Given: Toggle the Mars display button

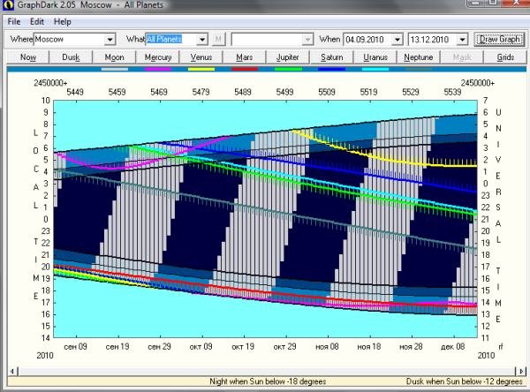Looking at the screenshot, I should (x=245, y=57).
